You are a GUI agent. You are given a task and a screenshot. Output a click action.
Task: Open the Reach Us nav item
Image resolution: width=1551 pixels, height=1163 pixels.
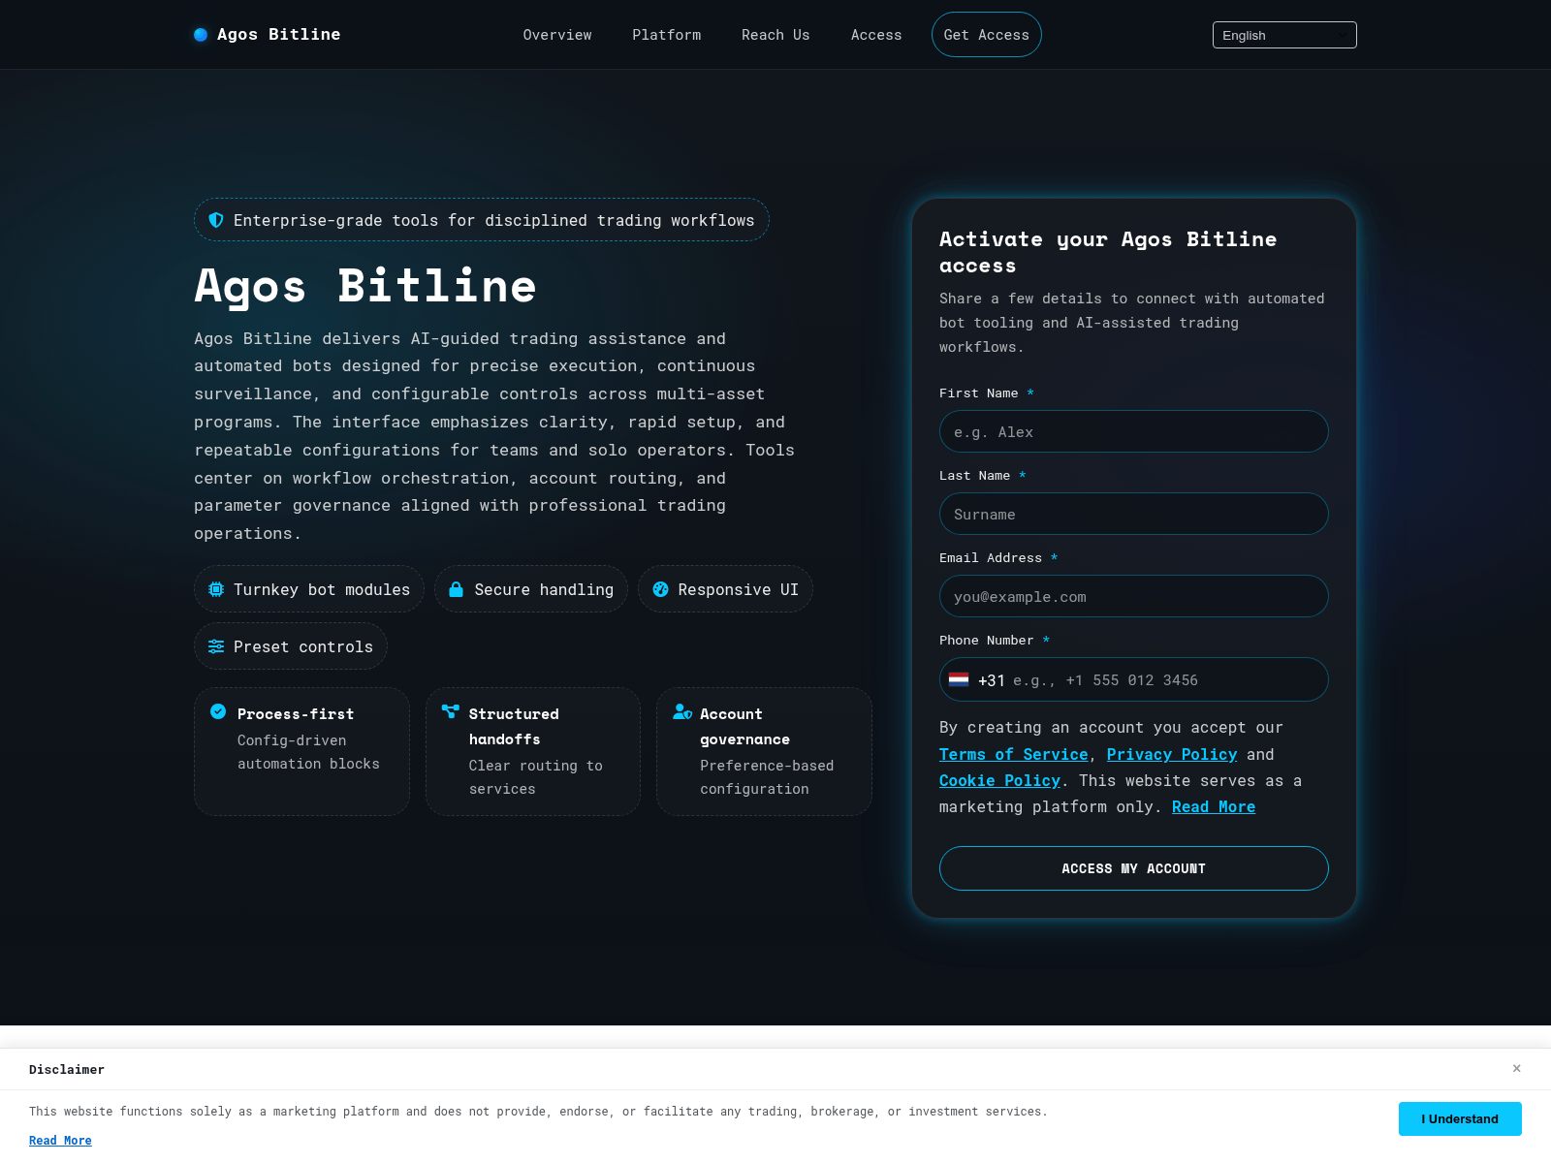pos(775,35)
